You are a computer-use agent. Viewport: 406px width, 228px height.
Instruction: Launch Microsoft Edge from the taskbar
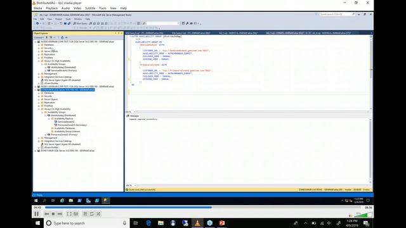148,223
